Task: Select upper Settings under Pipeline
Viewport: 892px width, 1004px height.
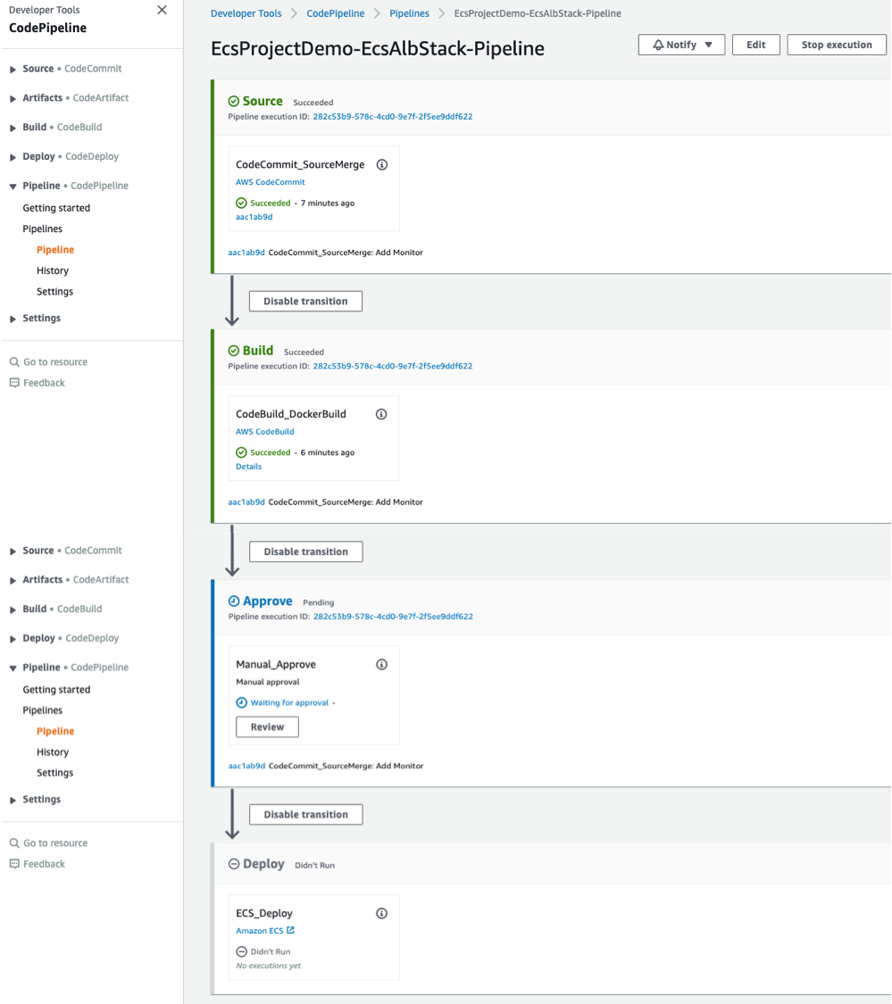Action: [x=54, y=291]
